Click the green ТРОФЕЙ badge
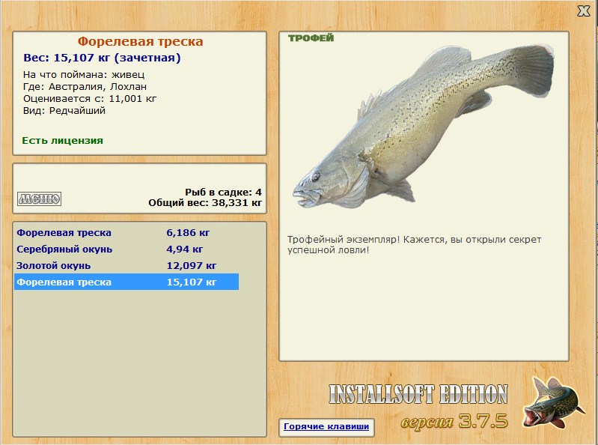The image size is (598, 445). point(311,37)
